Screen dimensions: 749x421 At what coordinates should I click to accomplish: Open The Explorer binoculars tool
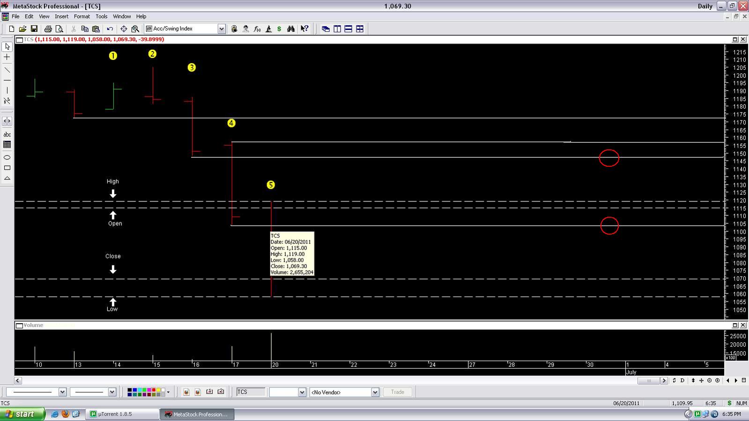click(291, 29)
